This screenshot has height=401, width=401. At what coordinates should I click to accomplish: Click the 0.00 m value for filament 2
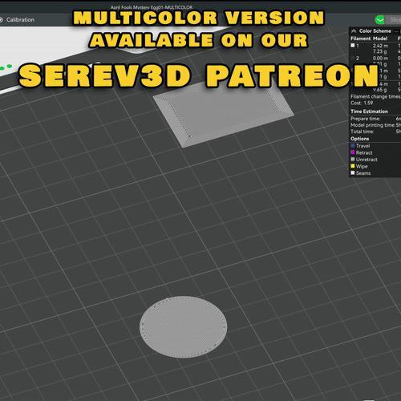(380, 59)
